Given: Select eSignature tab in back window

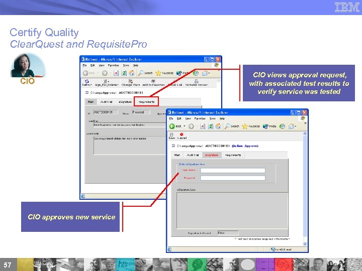Looking at the screenshot, I should pyautogui.click(x=125, y=102).
